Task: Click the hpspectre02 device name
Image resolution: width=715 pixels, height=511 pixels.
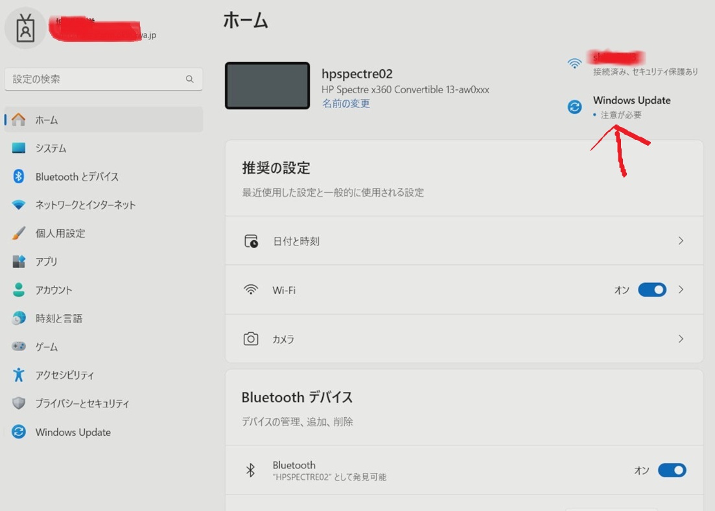Action: [x=357, y=74]
